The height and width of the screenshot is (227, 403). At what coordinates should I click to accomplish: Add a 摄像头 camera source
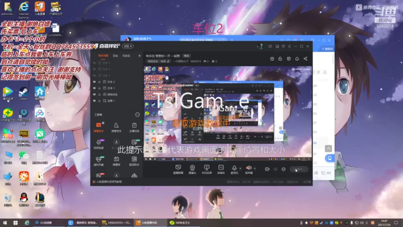coord(192,169)
